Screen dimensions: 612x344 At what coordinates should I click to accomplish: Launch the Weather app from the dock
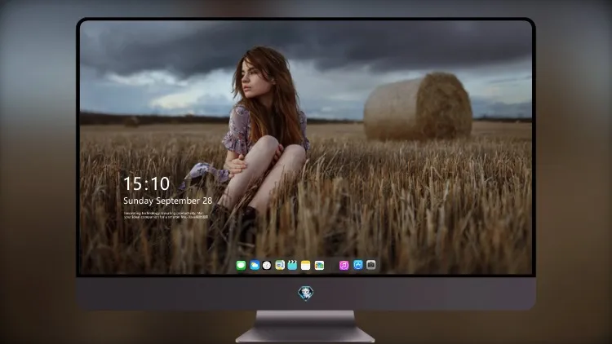pos(255,265)
